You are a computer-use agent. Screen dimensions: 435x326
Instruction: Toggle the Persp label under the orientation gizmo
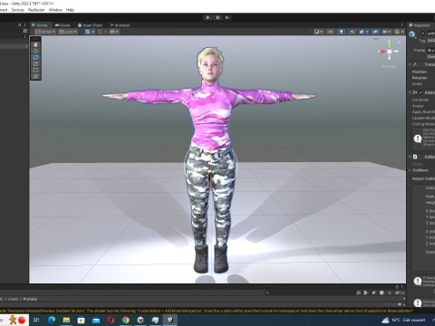coord(389,66)
